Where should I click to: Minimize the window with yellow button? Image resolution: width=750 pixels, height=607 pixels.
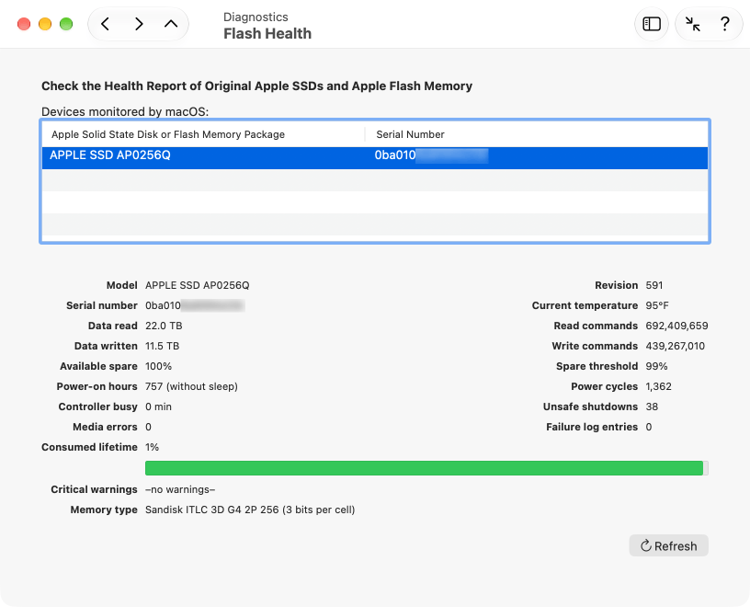[45, 24]
